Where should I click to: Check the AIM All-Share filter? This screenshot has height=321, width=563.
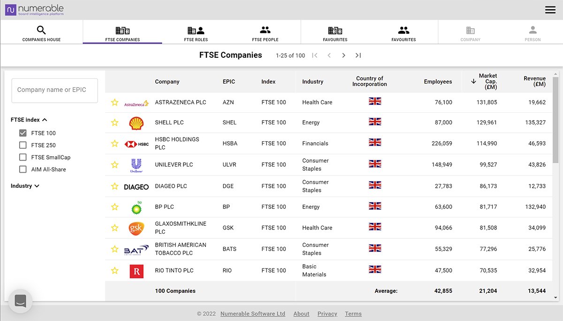click(23, 169)
